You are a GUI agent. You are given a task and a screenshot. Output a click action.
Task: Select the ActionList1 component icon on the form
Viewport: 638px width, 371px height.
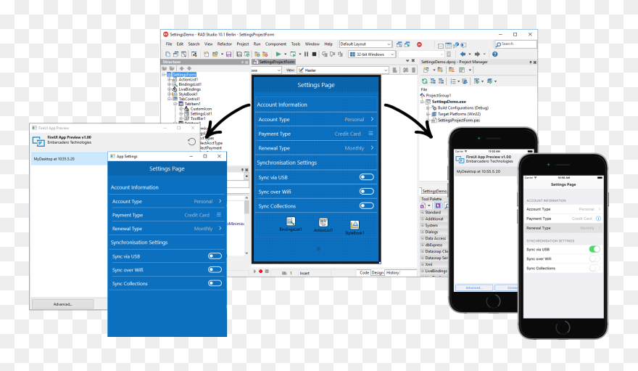pyautogui.click(x=323, y=221)
